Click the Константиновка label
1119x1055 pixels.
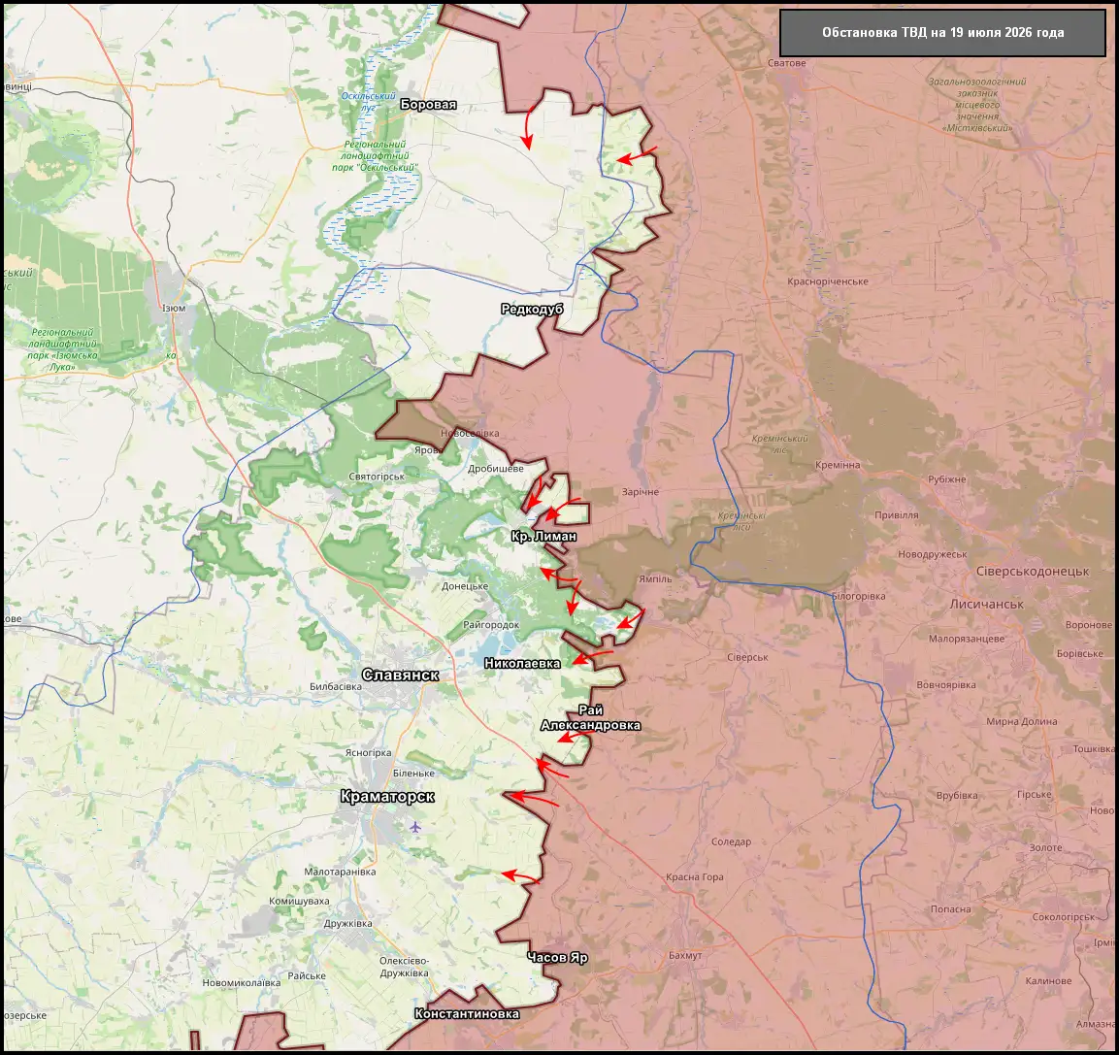pyautogui.click(x=467, y=1014)
